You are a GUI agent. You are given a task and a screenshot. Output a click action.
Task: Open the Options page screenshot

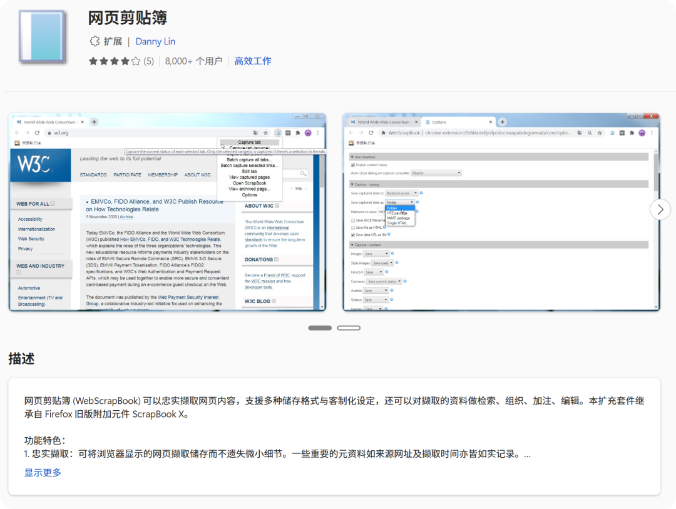tap(501, 212)
